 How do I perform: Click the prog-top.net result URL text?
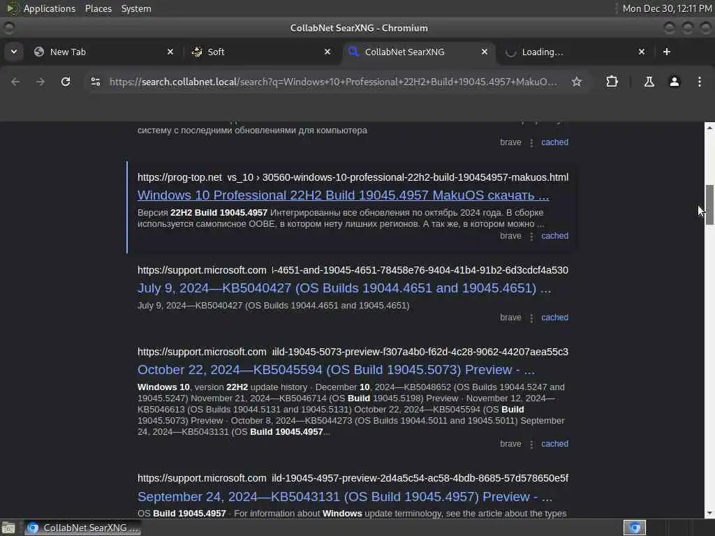click(x=353, y=177)
